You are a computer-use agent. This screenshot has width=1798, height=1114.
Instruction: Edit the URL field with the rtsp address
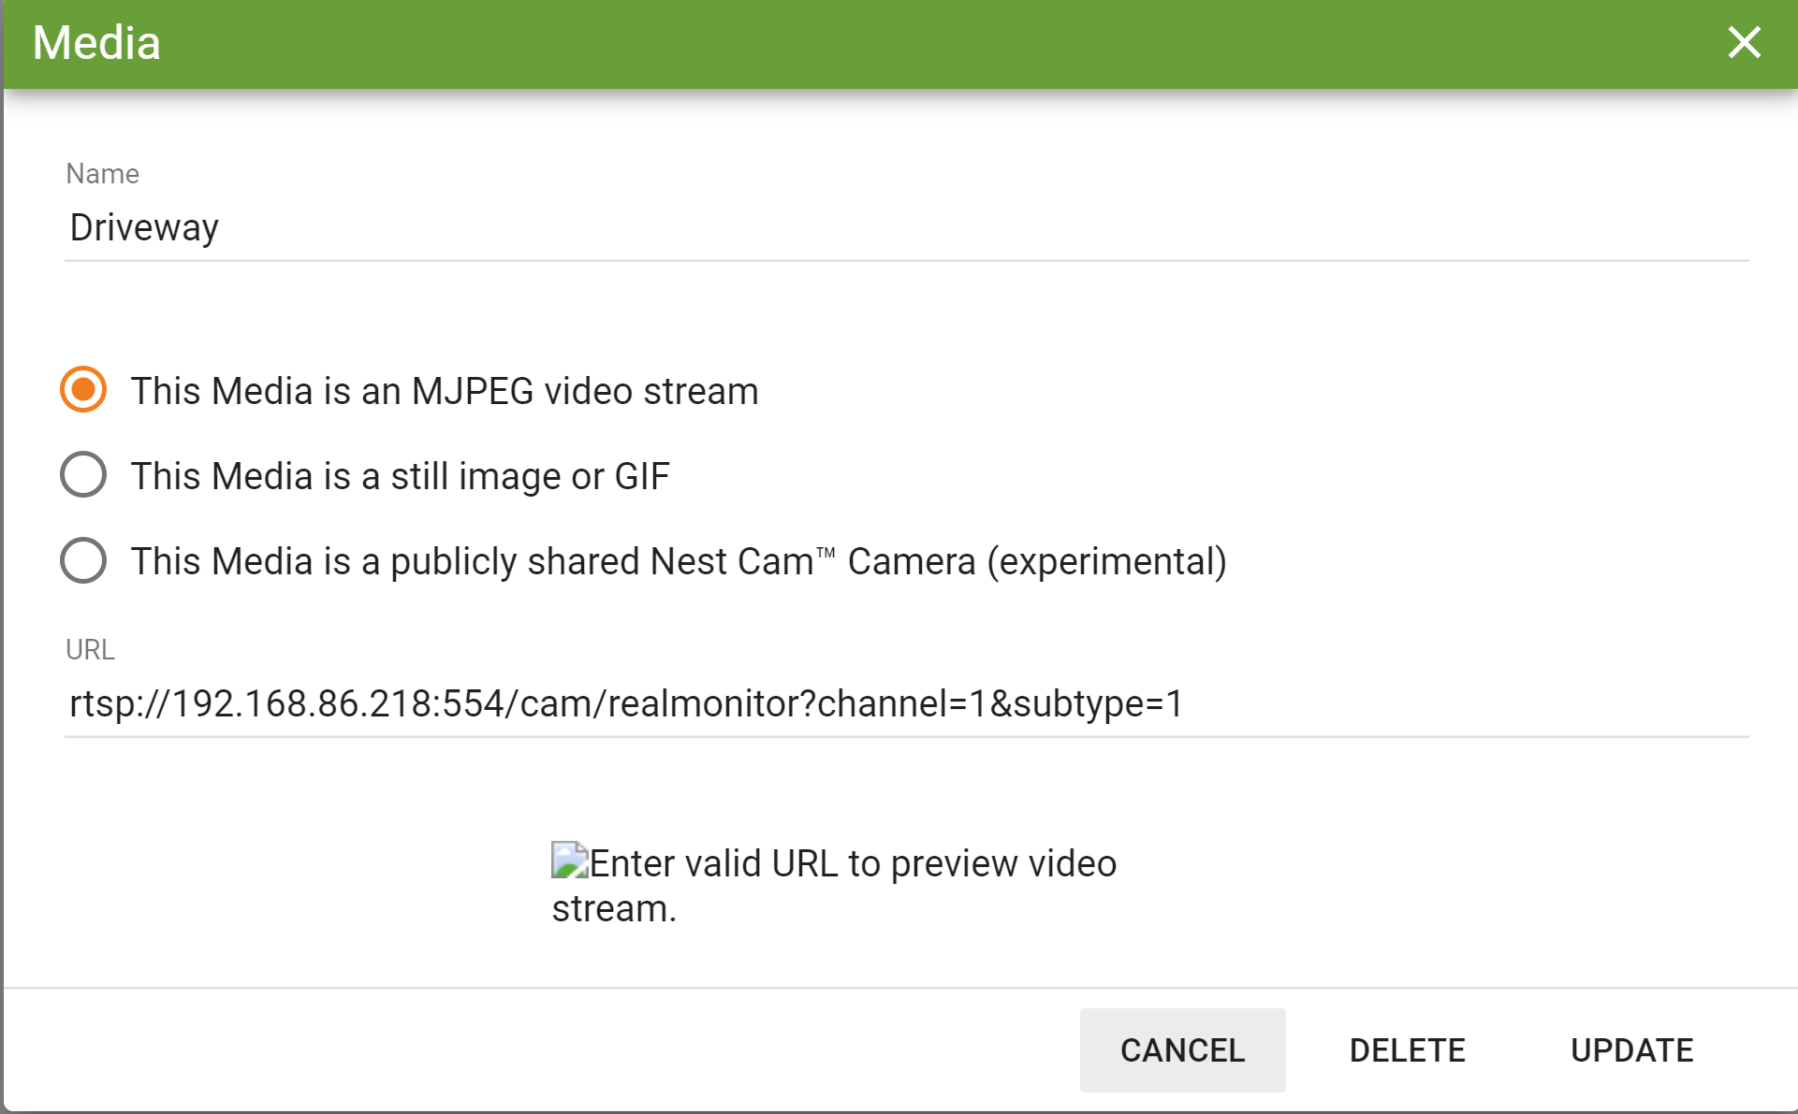coord(906,703)
